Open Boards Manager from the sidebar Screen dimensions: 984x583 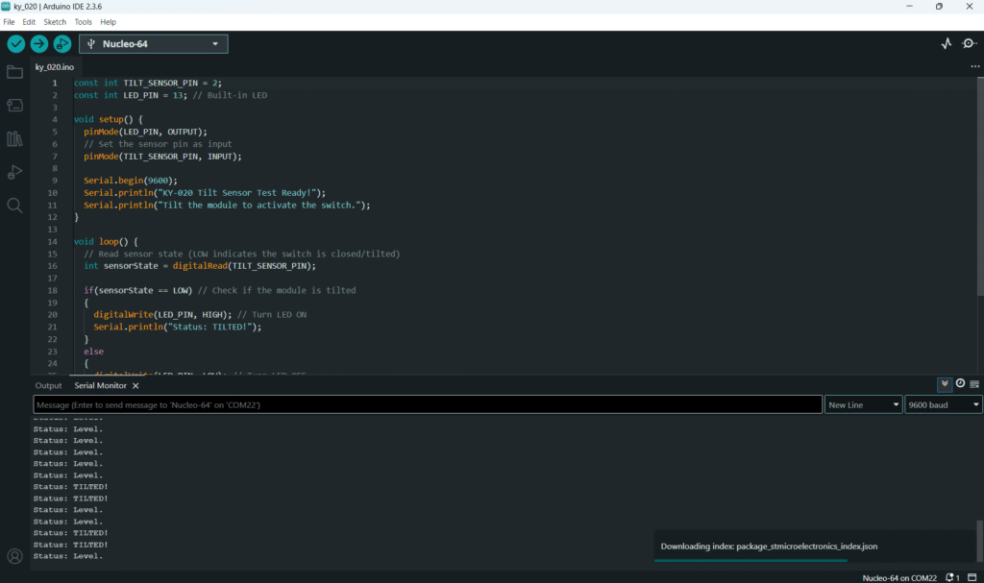click(14, 105)
